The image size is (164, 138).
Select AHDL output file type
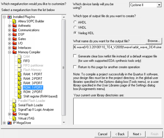pyautogui.click(x=75, y=22)
